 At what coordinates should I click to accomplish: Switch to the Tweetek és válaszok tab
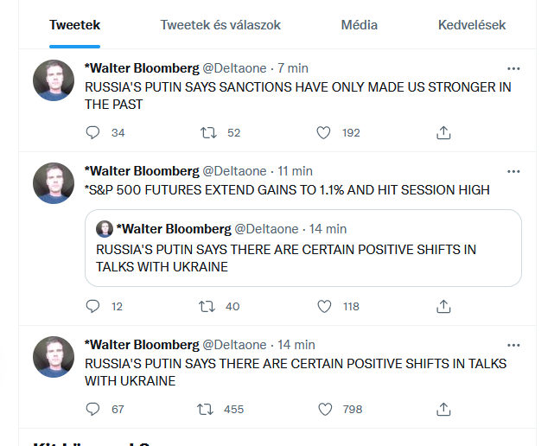click(x=220, y=25)
